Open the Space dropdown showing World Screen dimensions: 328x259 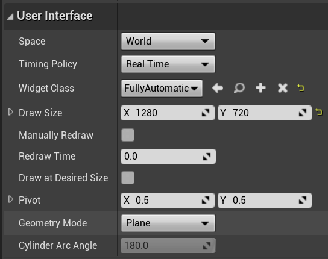pos(168,41)
